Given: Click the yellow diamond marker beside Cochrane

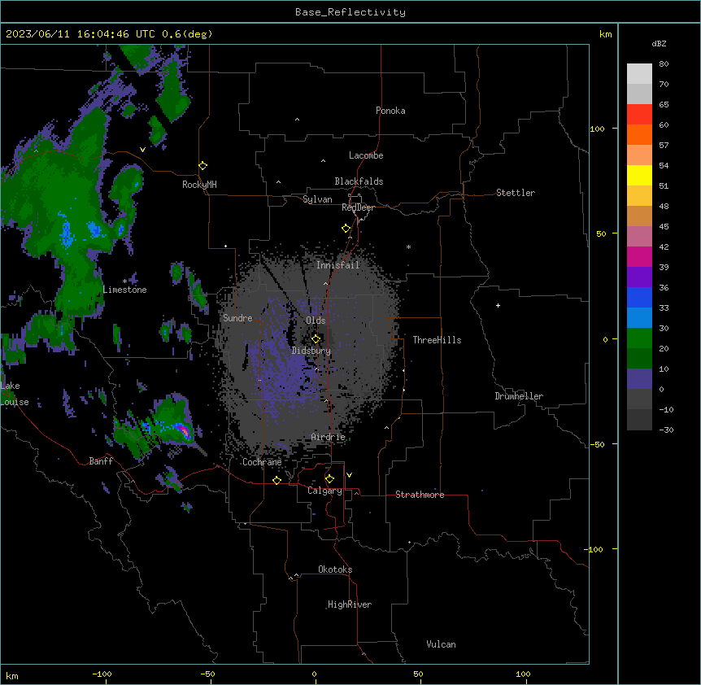Looking at the screenshot, I should coord(276,480).
